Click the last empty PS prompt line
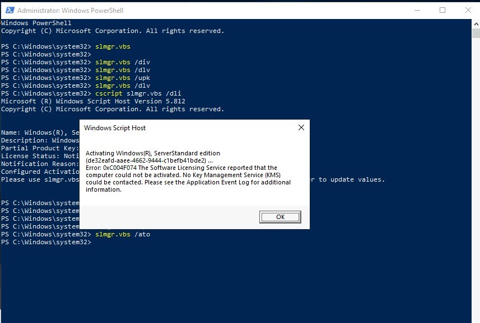 (46, 242)
